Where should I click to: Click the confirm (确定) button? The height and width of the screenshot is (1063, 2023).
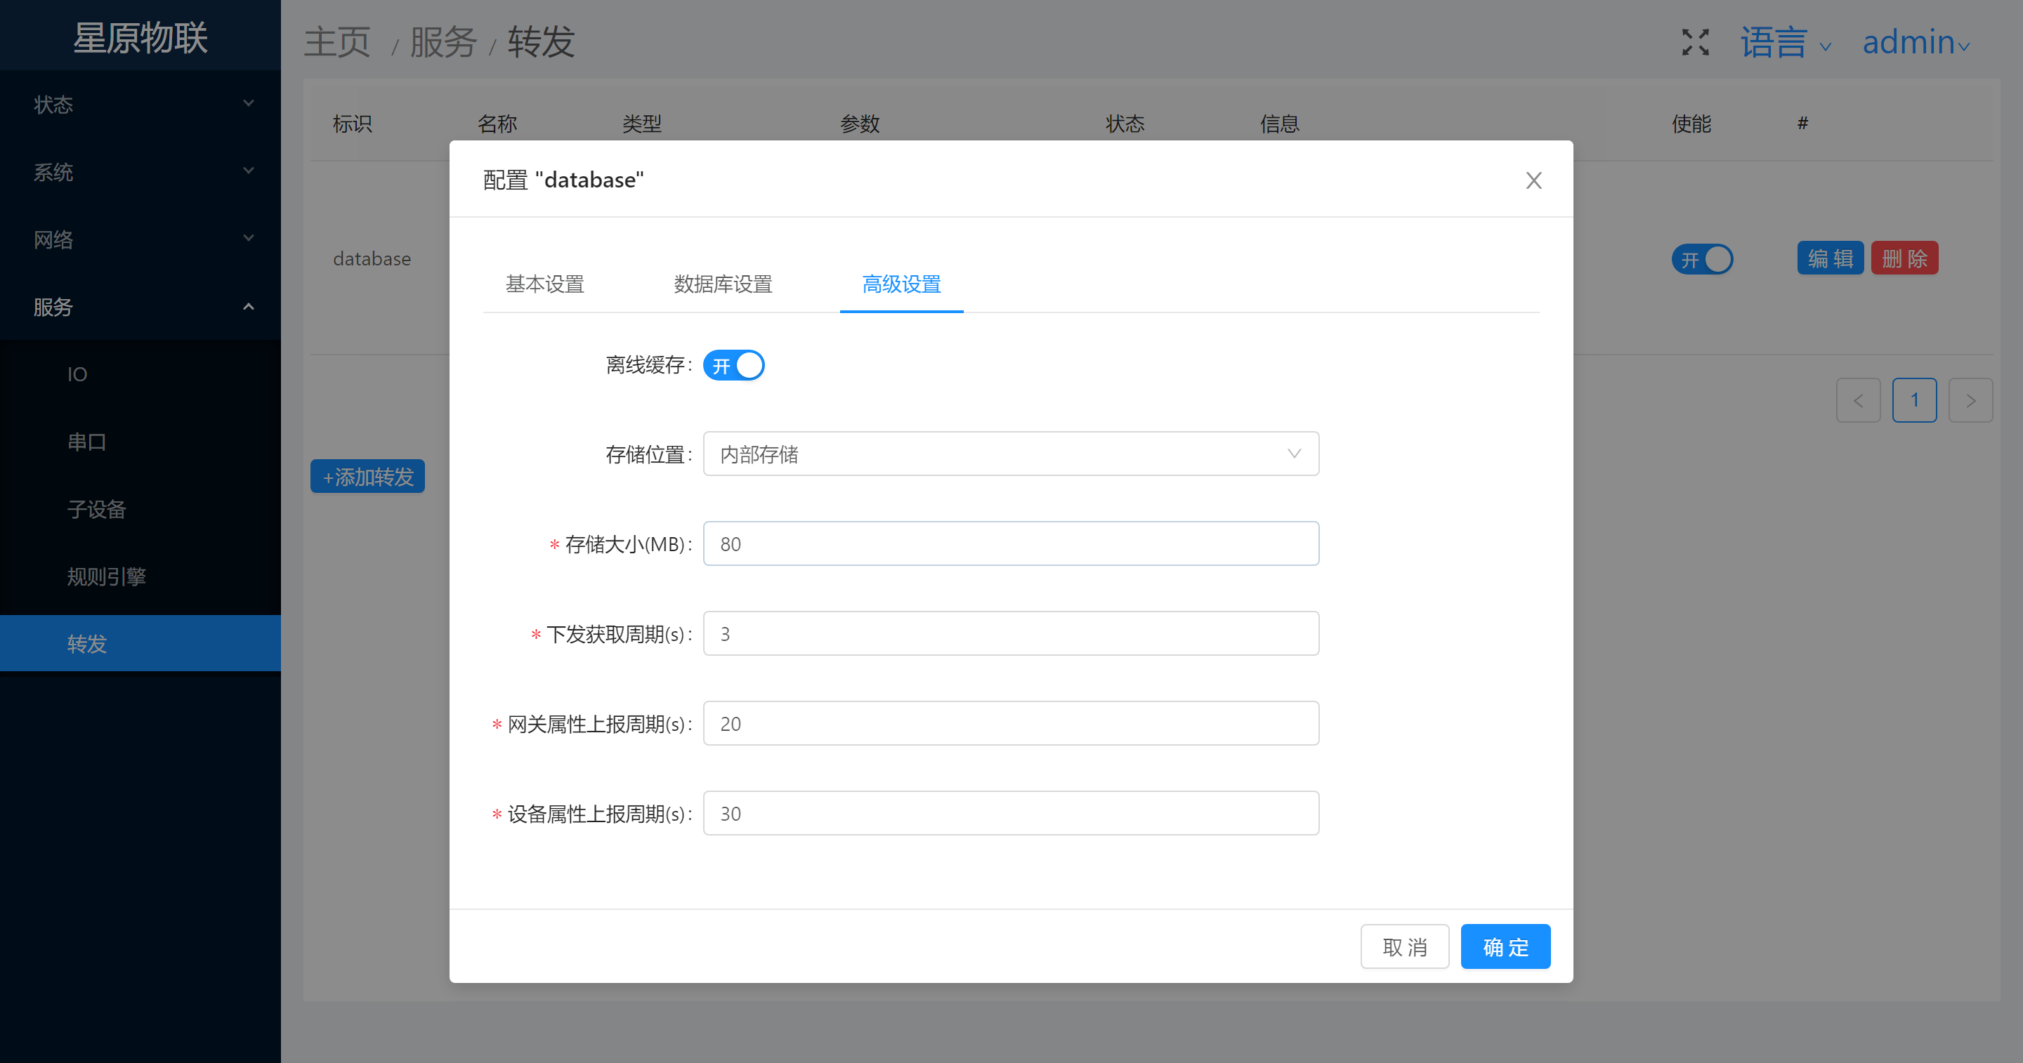pos(1505,947)
